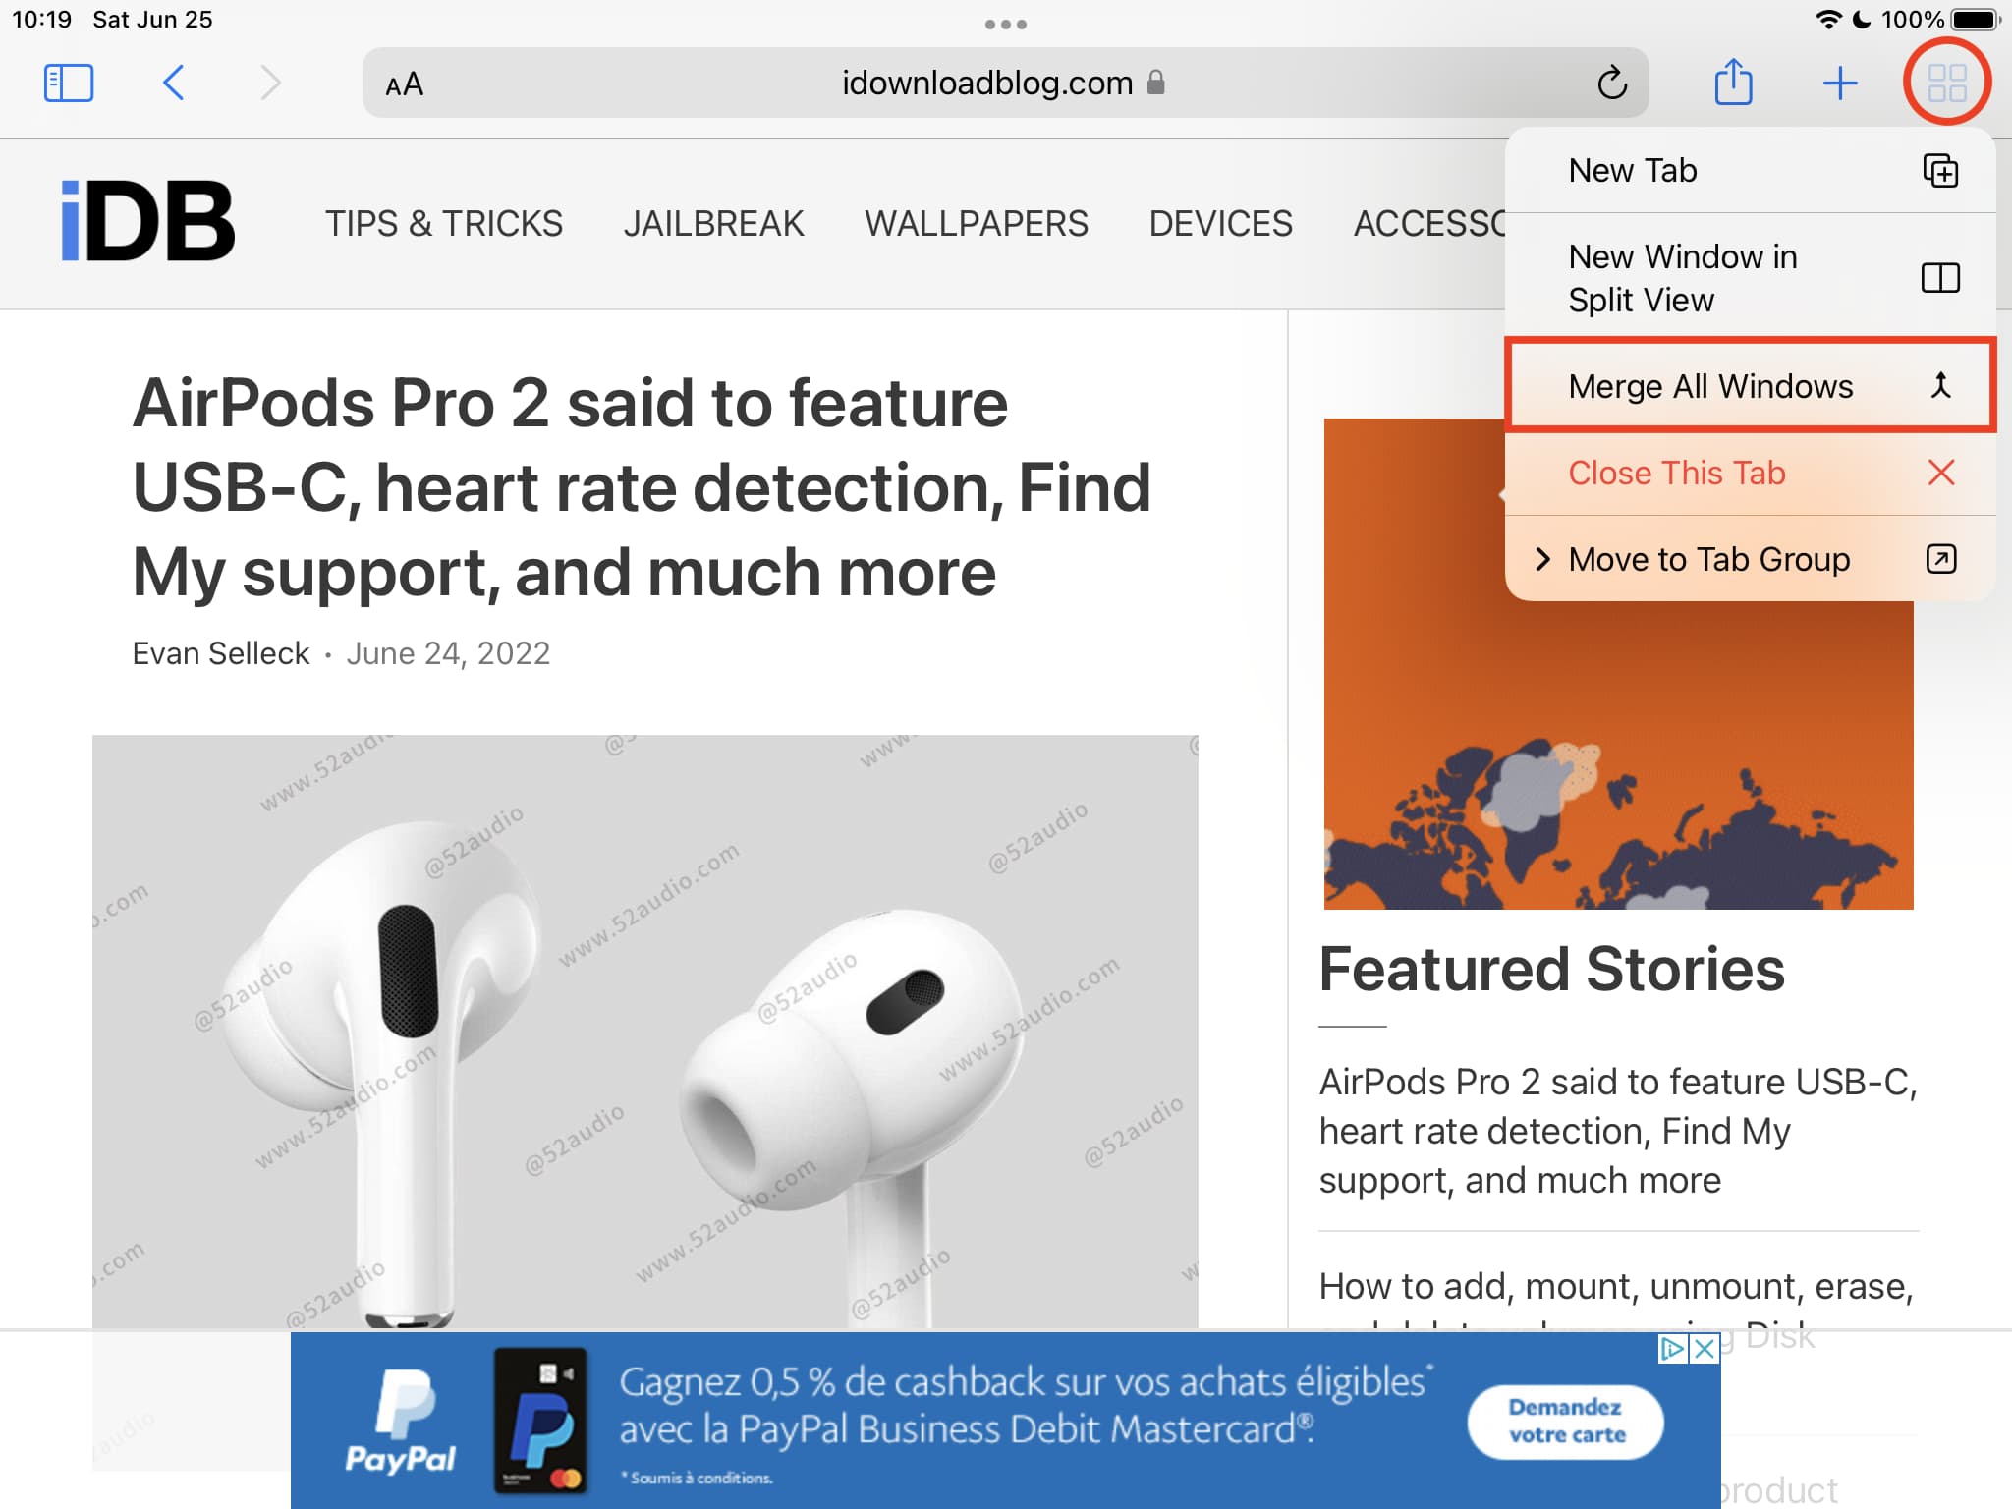This screenshot has height=1509, width=2012.
Task: Show the Safari sidebar
Action: click(x=69, y=84)
